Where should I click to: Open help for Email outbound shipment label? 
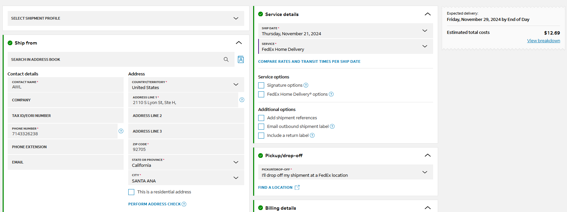[332, 126]
